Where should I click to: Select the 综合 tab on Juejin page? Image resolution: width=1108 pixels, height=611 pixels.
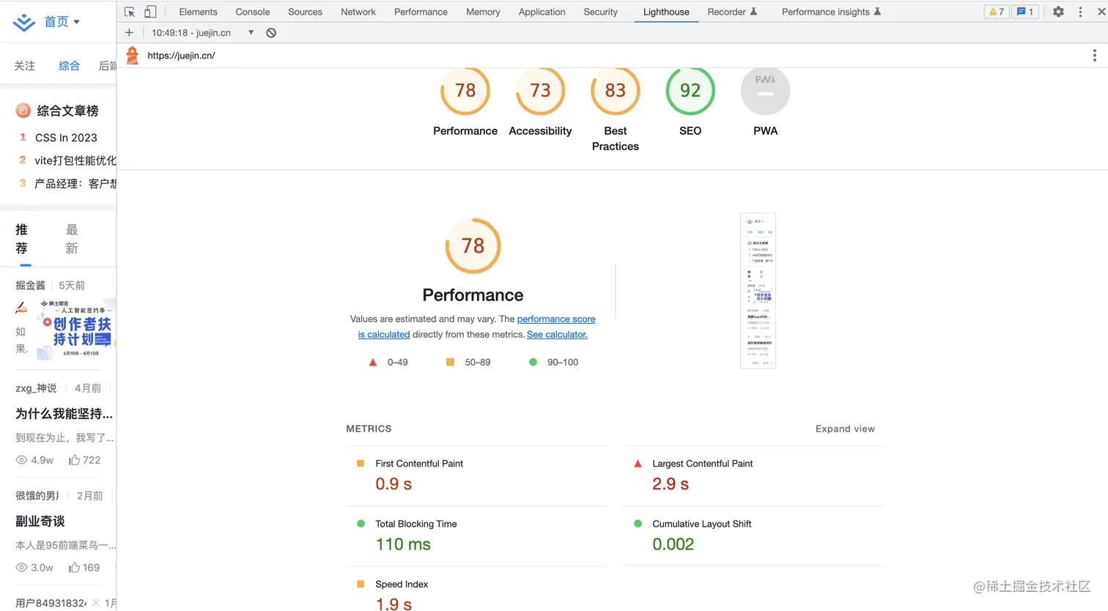click(69, 66)
